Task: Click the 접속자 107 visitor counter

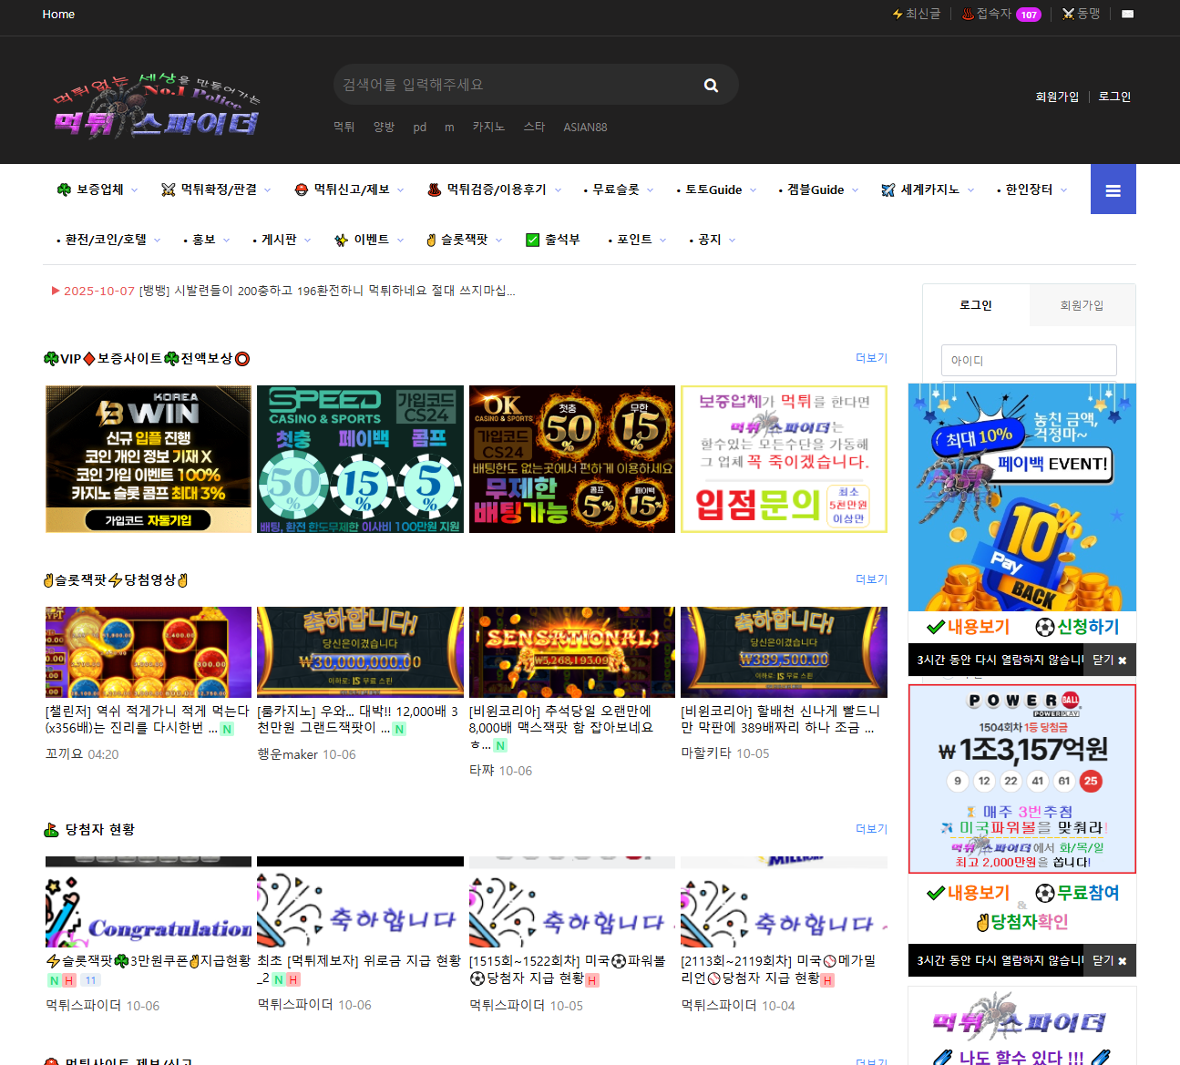Action: [1000, 15]
